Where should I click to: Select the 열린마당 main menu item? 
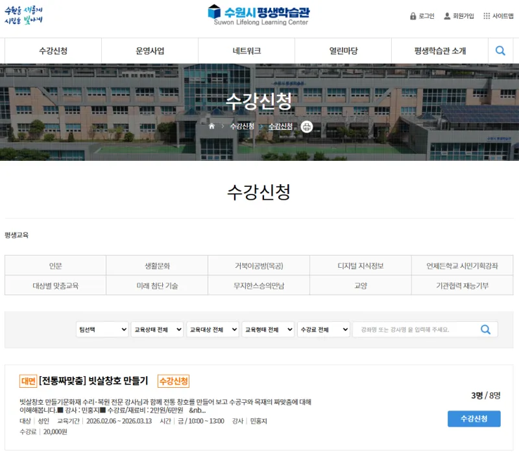(343, 51)
